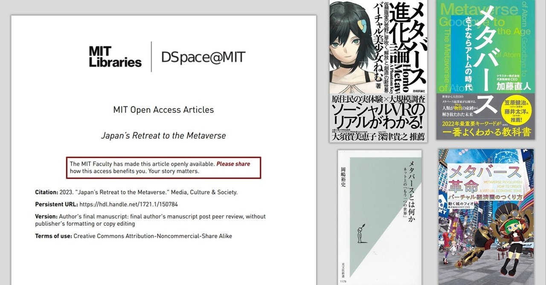Click the DSpace@MIT logo
Screen dimensions: 546x285
[x=203, y=57]
